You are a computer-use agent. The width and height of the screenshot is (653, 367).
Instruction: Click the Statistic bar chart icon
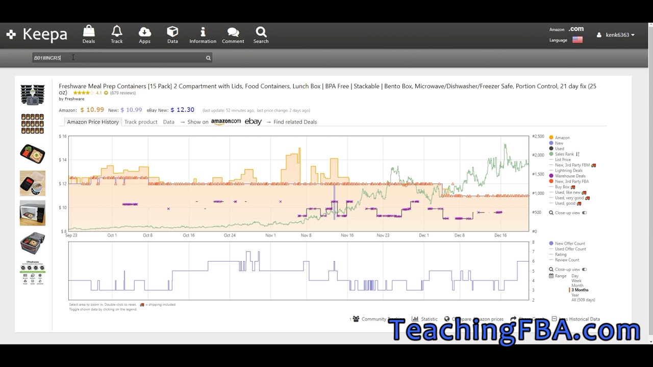415,319
